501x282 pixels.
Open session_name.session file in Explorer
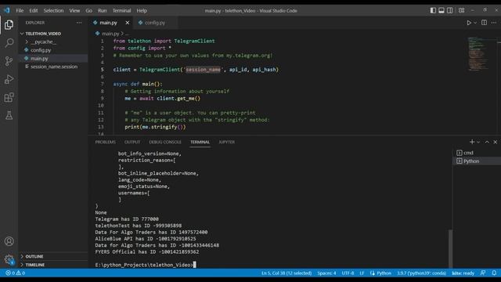pos(53,67)
